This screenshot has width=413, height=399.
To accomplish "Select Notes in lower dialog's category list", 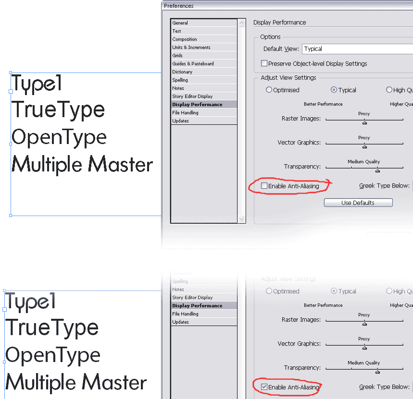I will (x=204, y=290).
